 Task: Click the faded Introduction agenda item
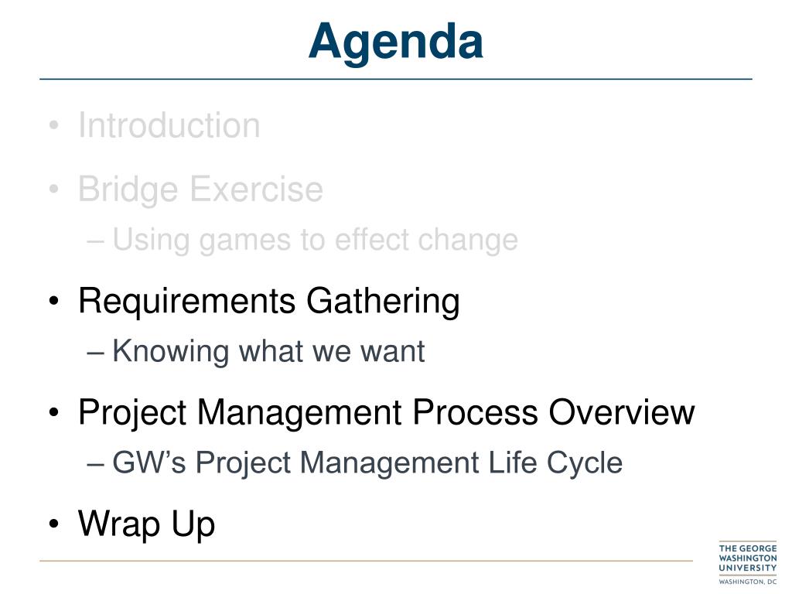[169, 125]
